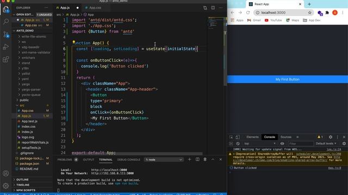Toggle the console live expression eye
This screenshot has width=348, height=195.
coord(282,144)
